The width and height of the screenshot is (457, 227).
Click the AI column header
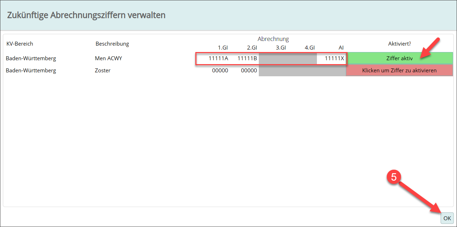tap(341, 47)
